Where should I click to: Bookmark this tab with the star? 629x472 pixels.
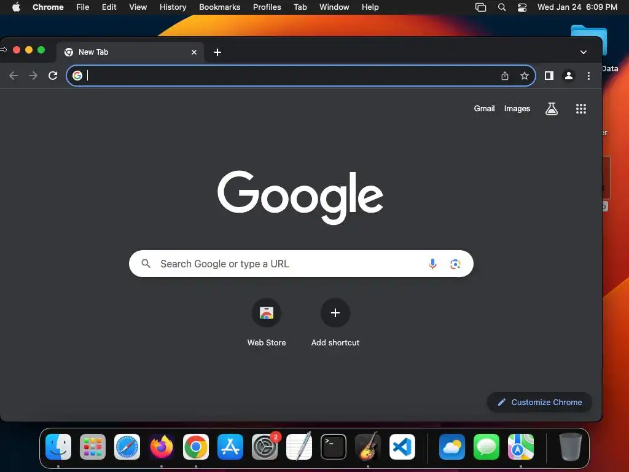(525, 76)
